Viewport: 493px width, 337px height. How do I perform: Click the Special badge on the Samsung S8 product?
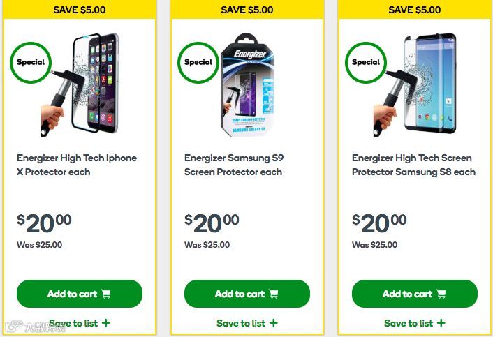(x=366, y=63)
